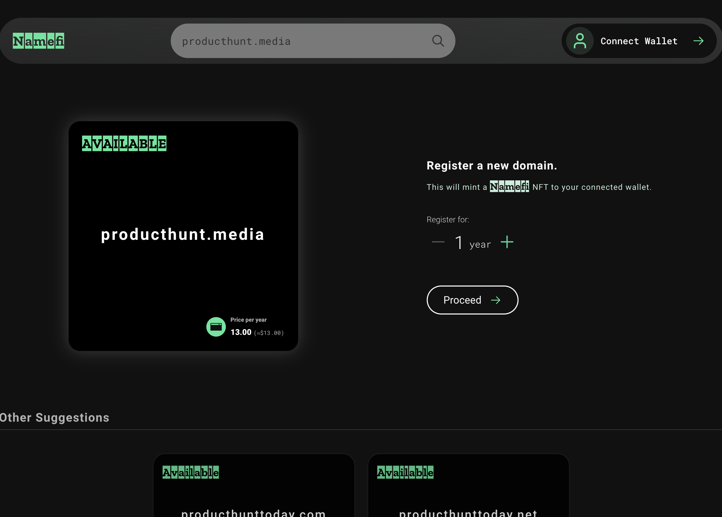Decrease registration years with minus

pyautogui.click(x=438, y=242)
